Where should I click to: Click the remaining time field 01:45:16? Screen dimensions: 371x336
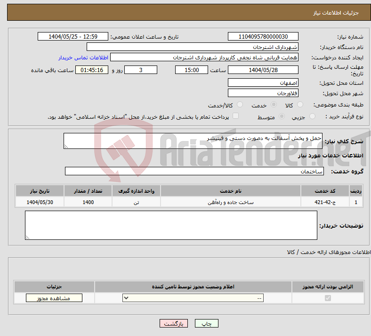coord(92,70)
